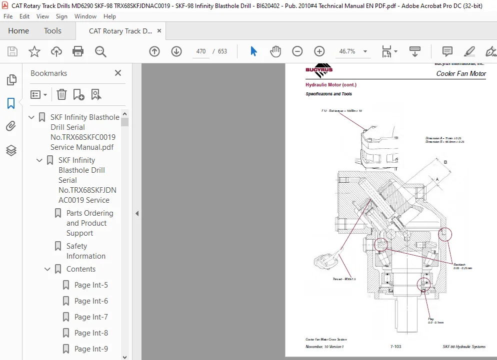The image size is (497, 360).
Task: Click the bookmarks scrollbar thumb
Action: click(x=125, y=122)
